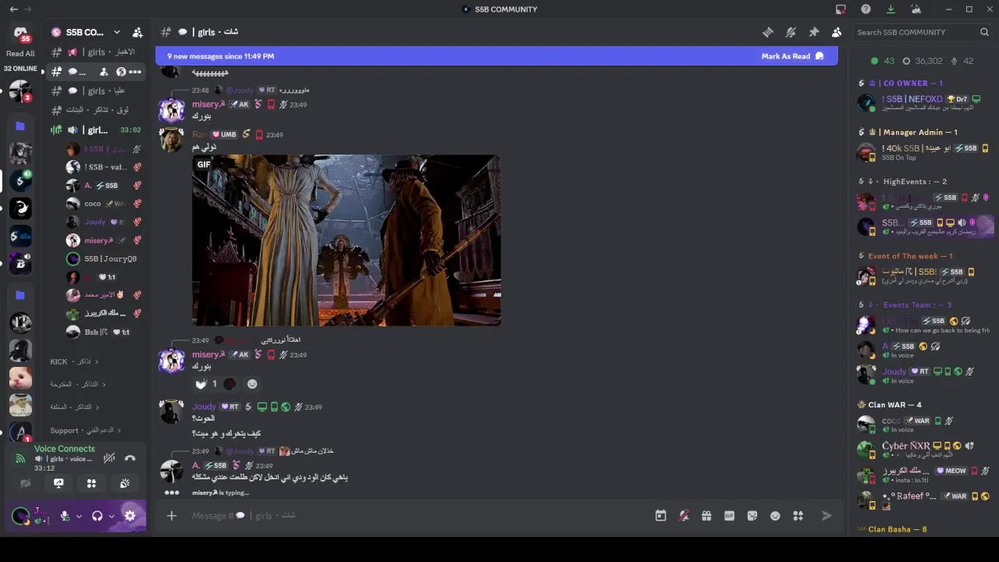Disconnect from voice with hang-up icon
Viewport: 999px width, 562px height.
130,458
